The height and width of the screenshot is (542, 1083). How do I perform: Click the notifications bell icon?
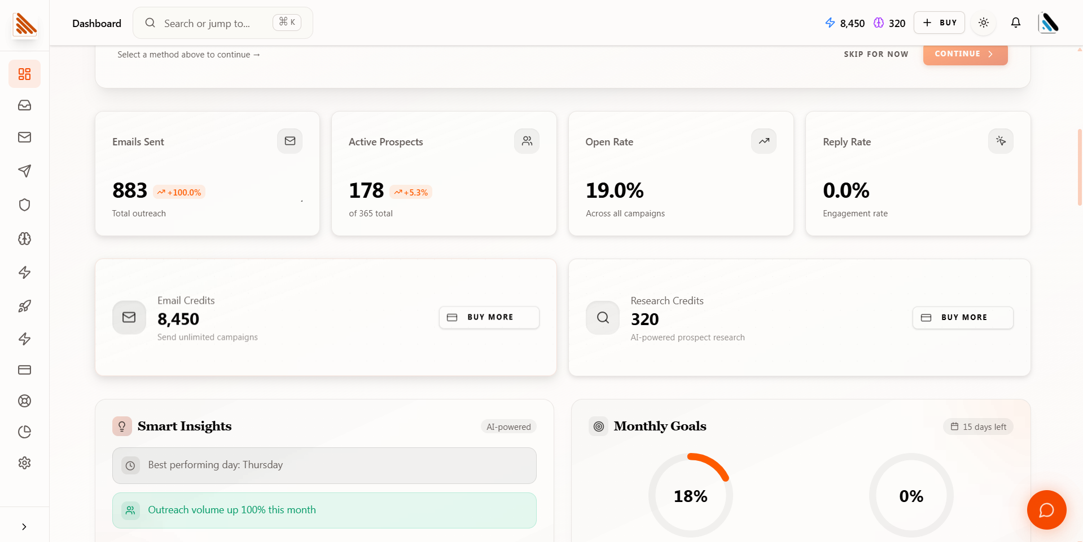[1015, 23]
